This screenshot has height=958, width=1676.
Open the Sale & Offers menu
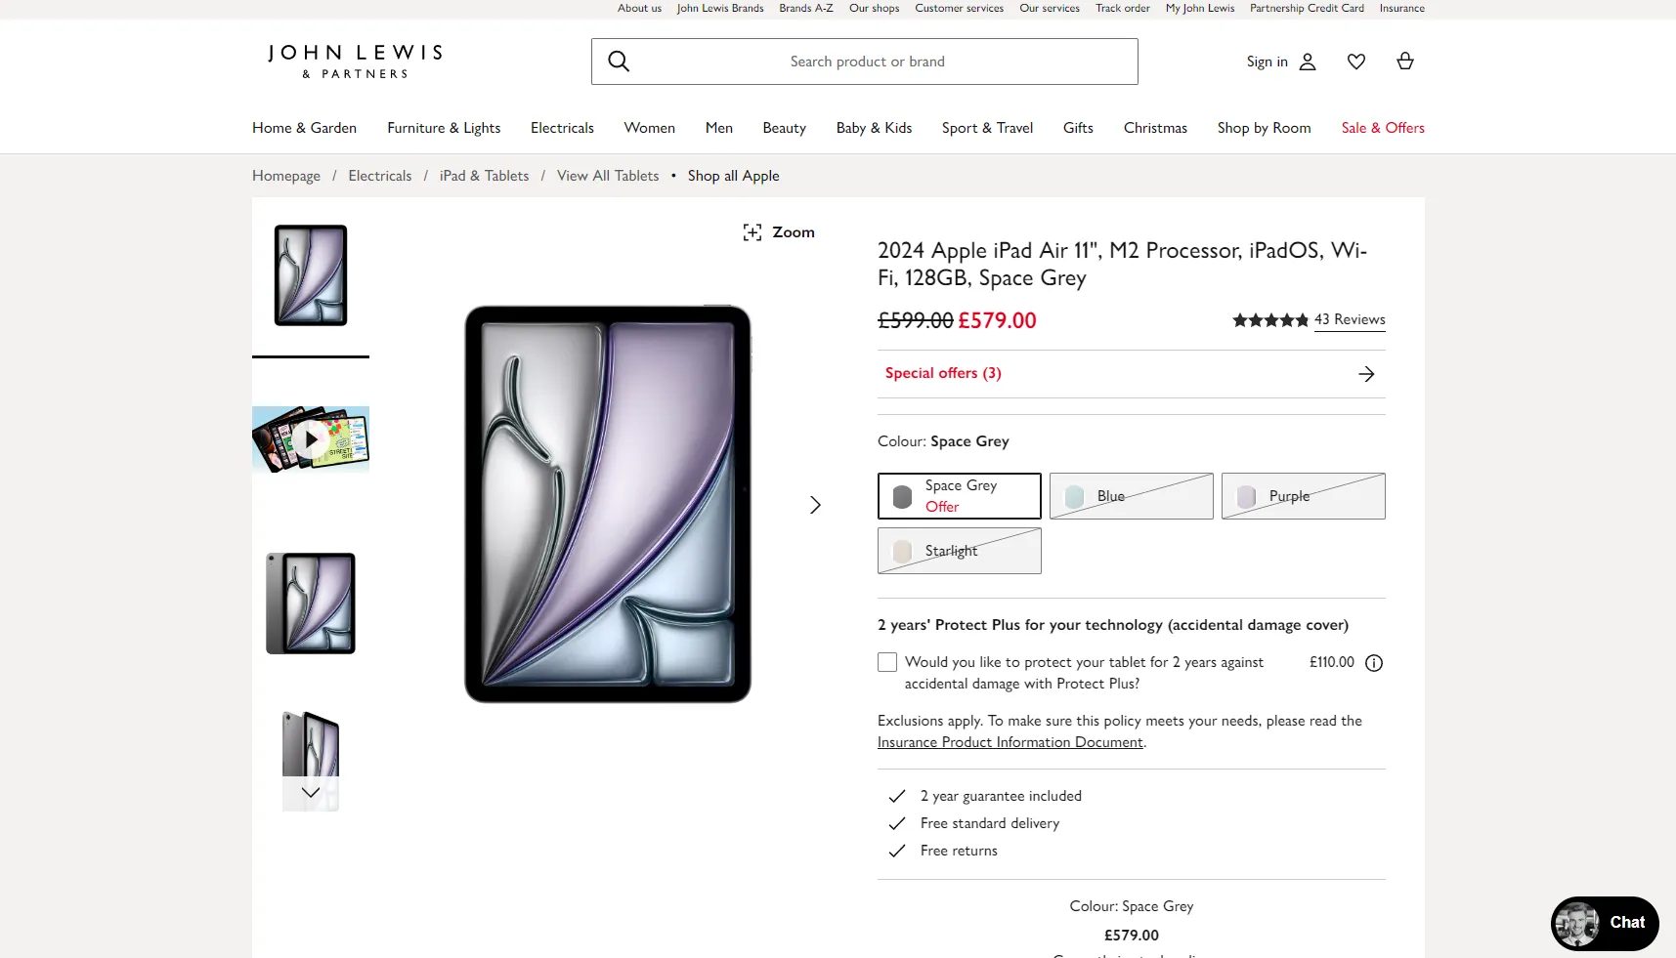[1383, 128]
